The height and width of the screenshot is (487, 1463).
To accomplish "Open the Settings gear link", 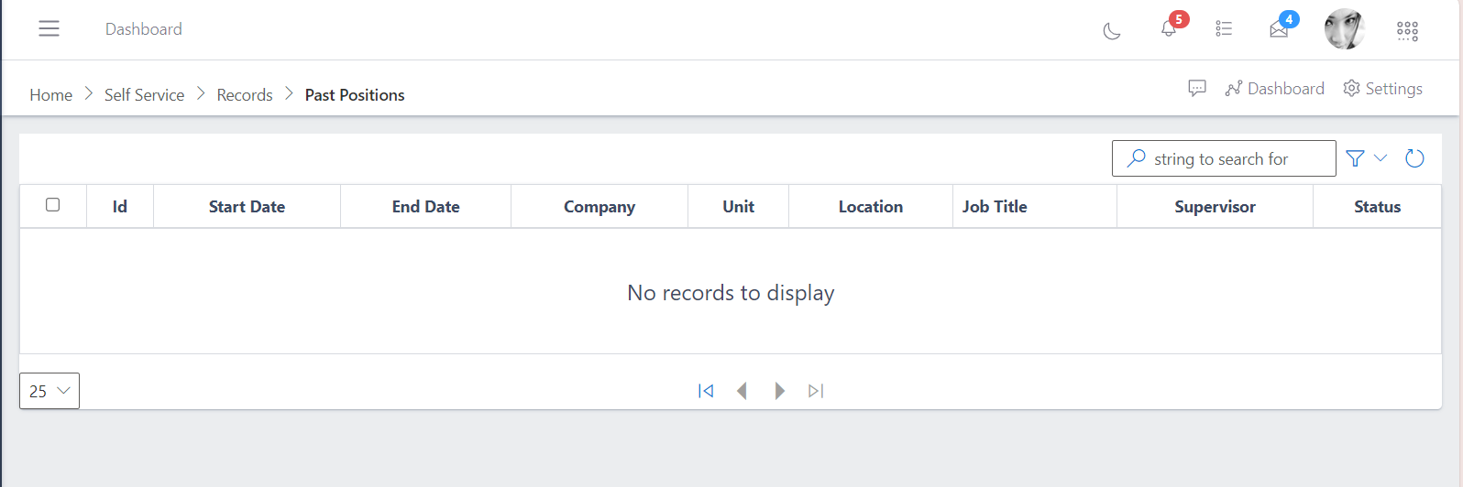I will point(1383,89).
